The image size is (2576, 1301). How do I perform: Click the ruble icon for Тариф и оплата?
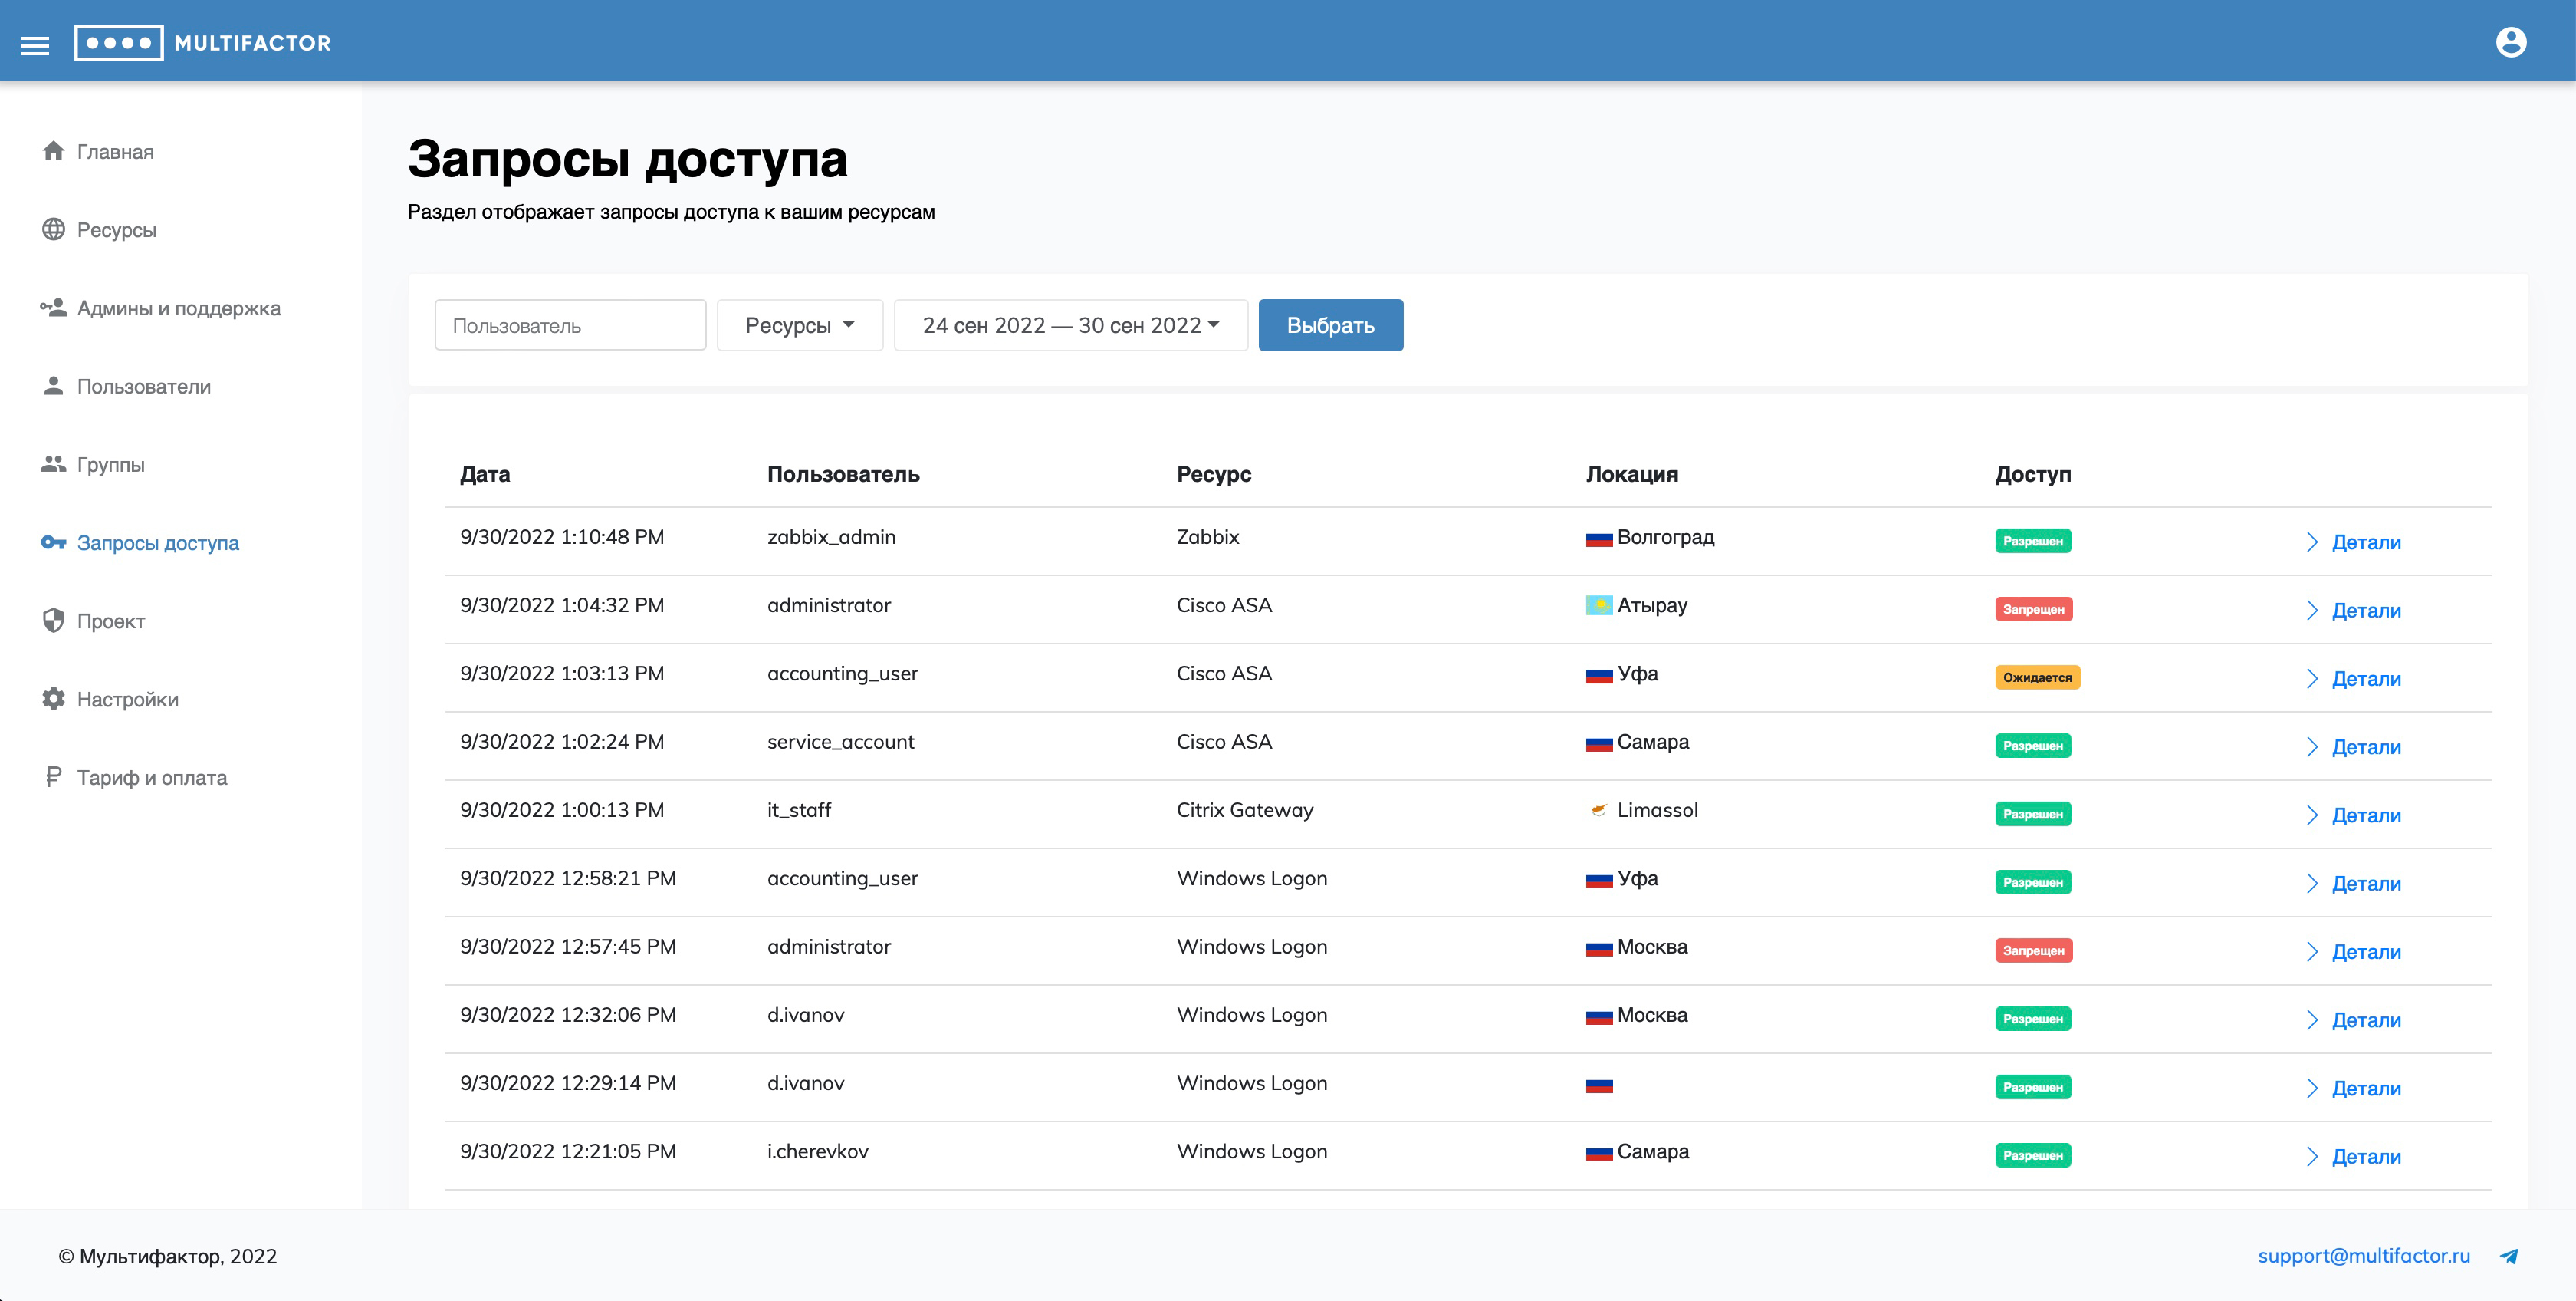(53, 776)
